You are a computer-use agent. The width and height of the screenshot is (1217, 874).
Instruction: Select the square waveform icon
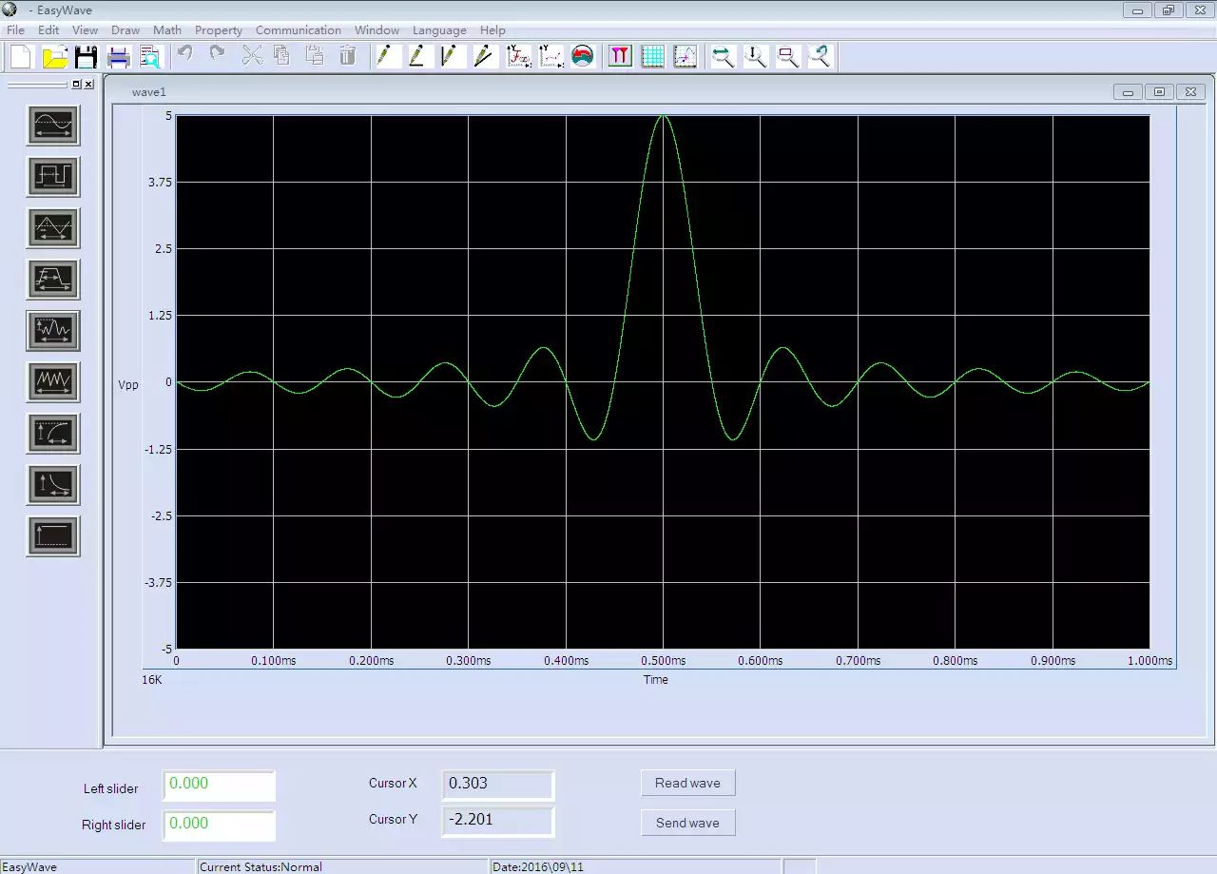click(53, 177)
